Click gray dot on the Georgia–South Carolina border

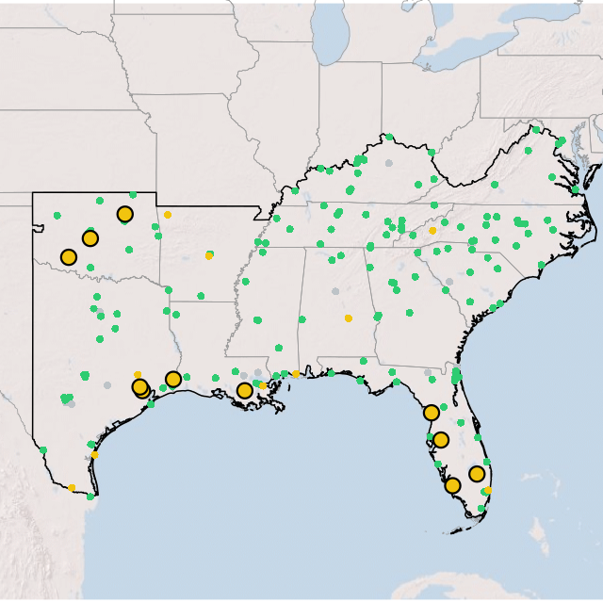point(449,282)
